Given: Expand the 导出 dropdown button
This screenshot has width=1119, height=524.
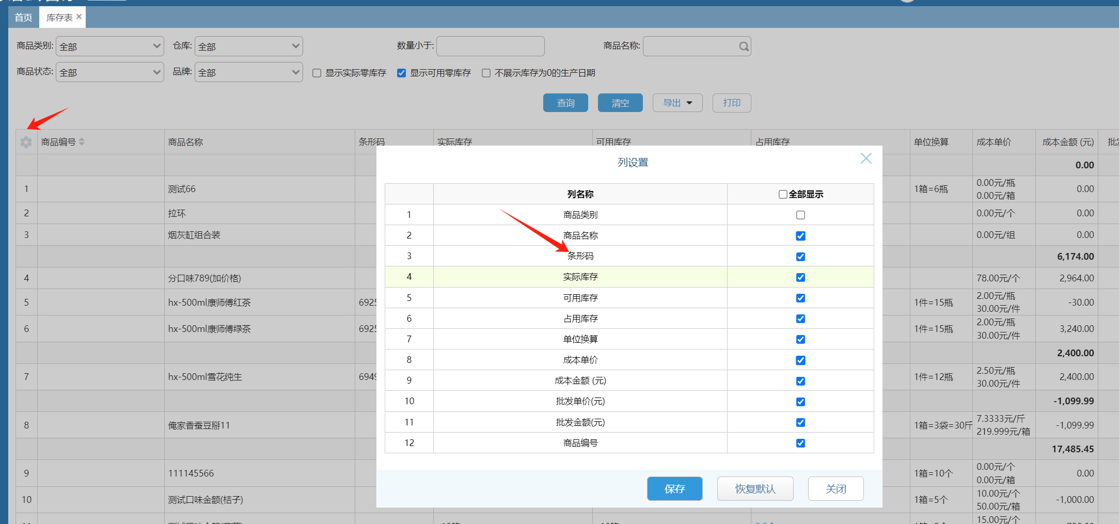Looking at the screenshot, I should click(x=677, y=103).
